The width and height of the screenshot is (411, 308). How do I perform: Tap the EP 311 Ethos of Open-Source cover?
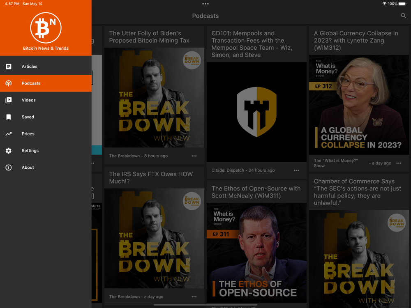click(x=256, y=253)
